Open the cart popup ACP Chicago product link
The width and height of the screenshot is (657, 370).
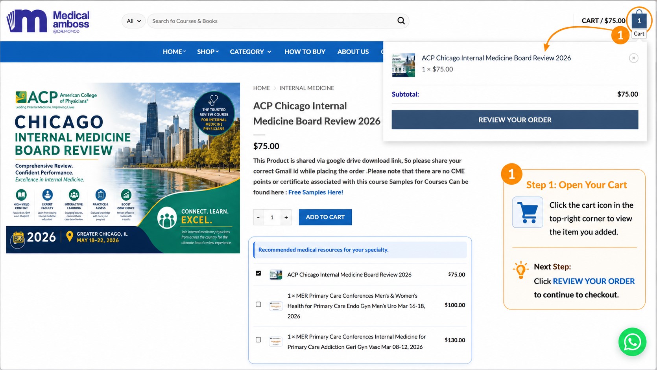496,58
